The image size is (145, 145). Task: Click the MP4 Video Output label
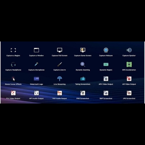106,84
